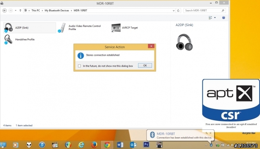The image size is (260, 149).
Task: Switch to Chrome in taskbar
Action: click(x=107, y=145)
